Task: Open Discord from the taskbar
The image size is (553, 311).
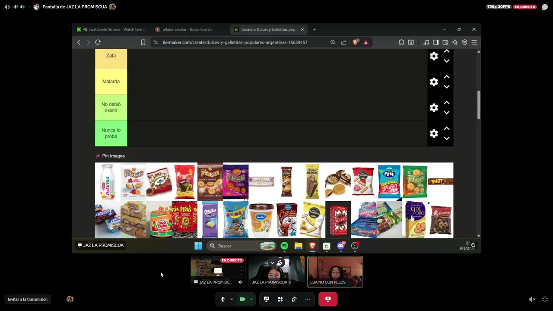Action: (x=341, y=246)
